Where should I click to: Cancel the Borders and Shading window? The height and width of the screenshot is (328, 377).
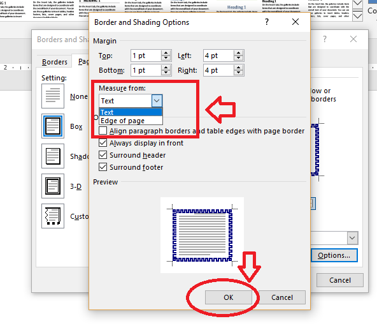[339, 280]
